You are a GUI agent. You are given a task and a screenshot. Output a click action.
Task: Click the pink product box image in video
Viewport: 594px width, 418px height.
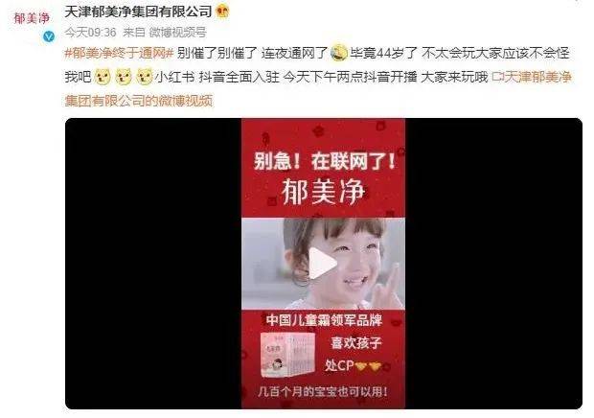coord(287,355)
